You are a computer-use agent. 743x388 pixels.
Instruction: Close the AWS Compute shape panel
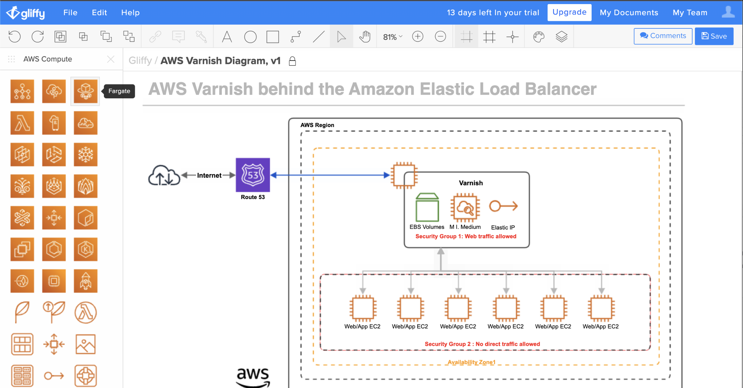pos(111,59)
